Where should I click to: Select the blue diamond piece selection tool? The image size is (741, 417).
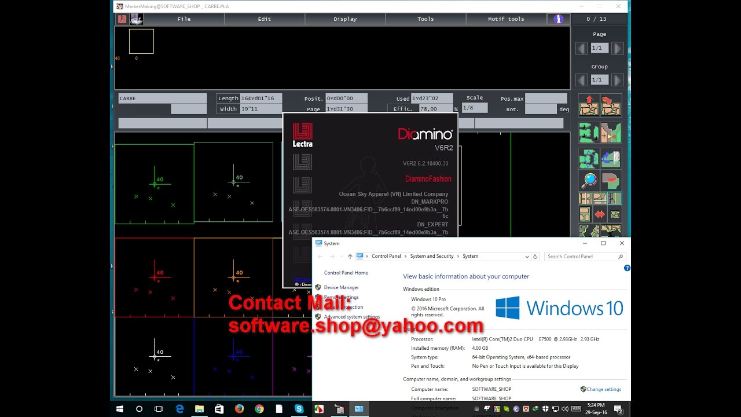coord(589,159)
